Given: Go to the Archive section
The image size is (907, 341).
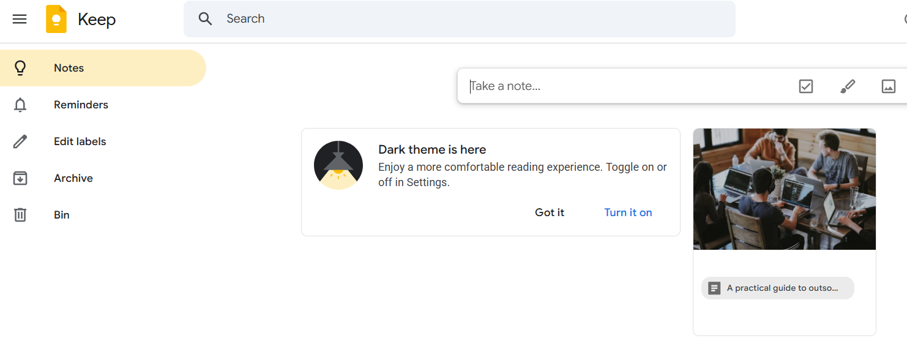Looking at the screenshot, I should 73,178.
